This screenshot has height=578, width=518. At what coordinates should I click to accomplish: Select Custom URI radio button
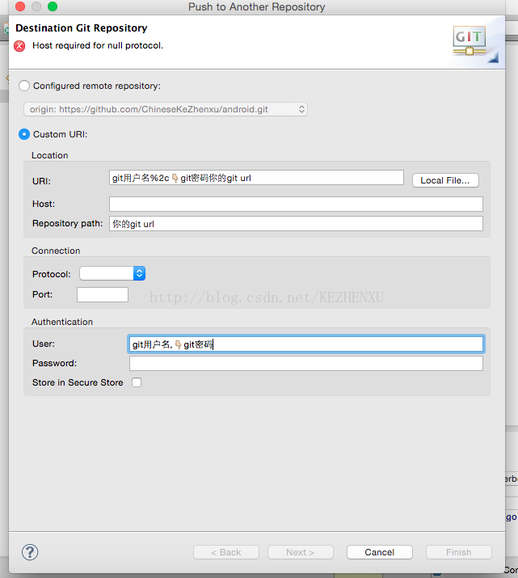tap(24, 134)
